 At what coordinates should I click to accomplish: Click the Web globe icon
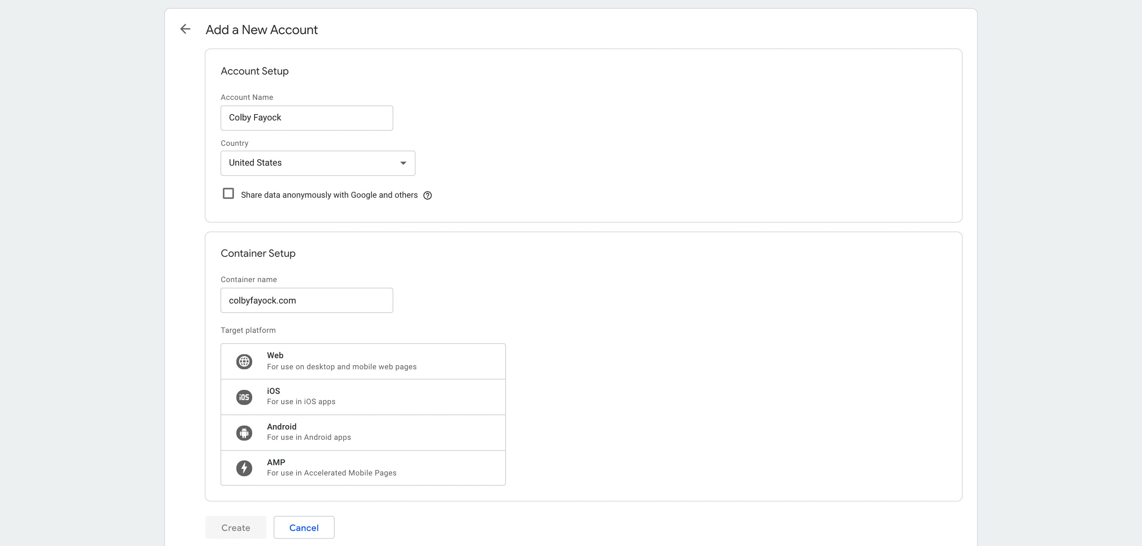coord(244,361)
